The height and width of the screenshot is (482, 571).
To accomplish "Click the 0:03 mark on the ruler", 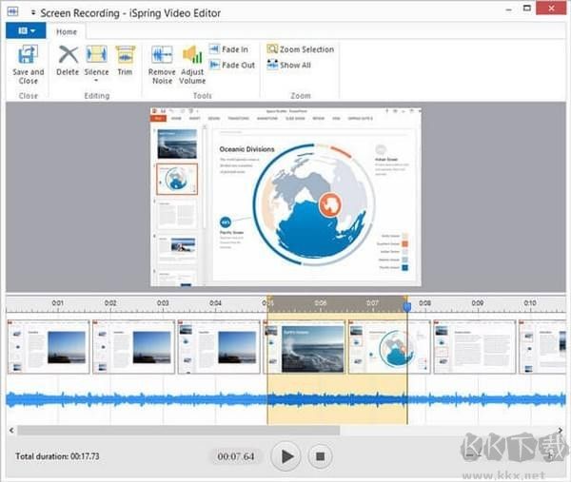I will pyautogui.click(x=163, y=303).
